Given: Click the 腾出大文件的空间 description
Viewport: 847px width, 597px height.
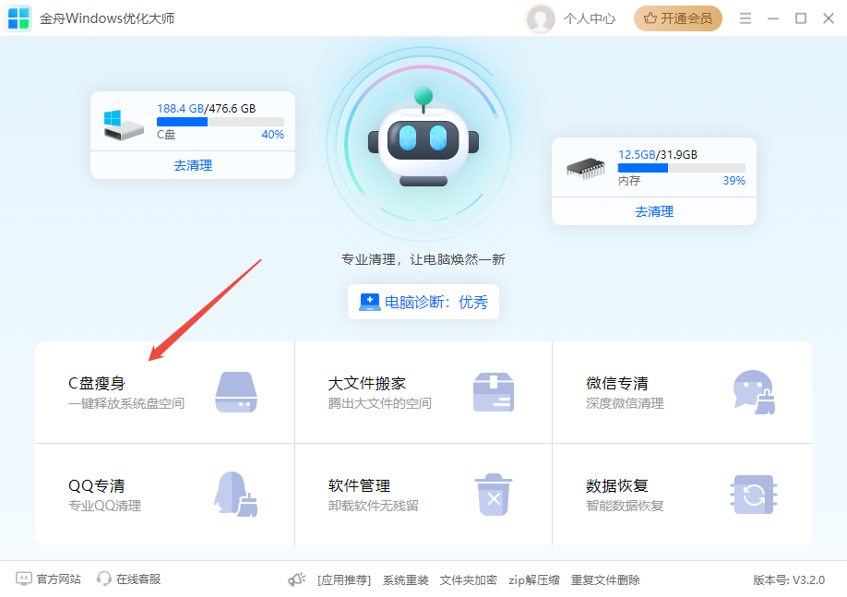Looking at the screenshot, I should coord(380,403).
